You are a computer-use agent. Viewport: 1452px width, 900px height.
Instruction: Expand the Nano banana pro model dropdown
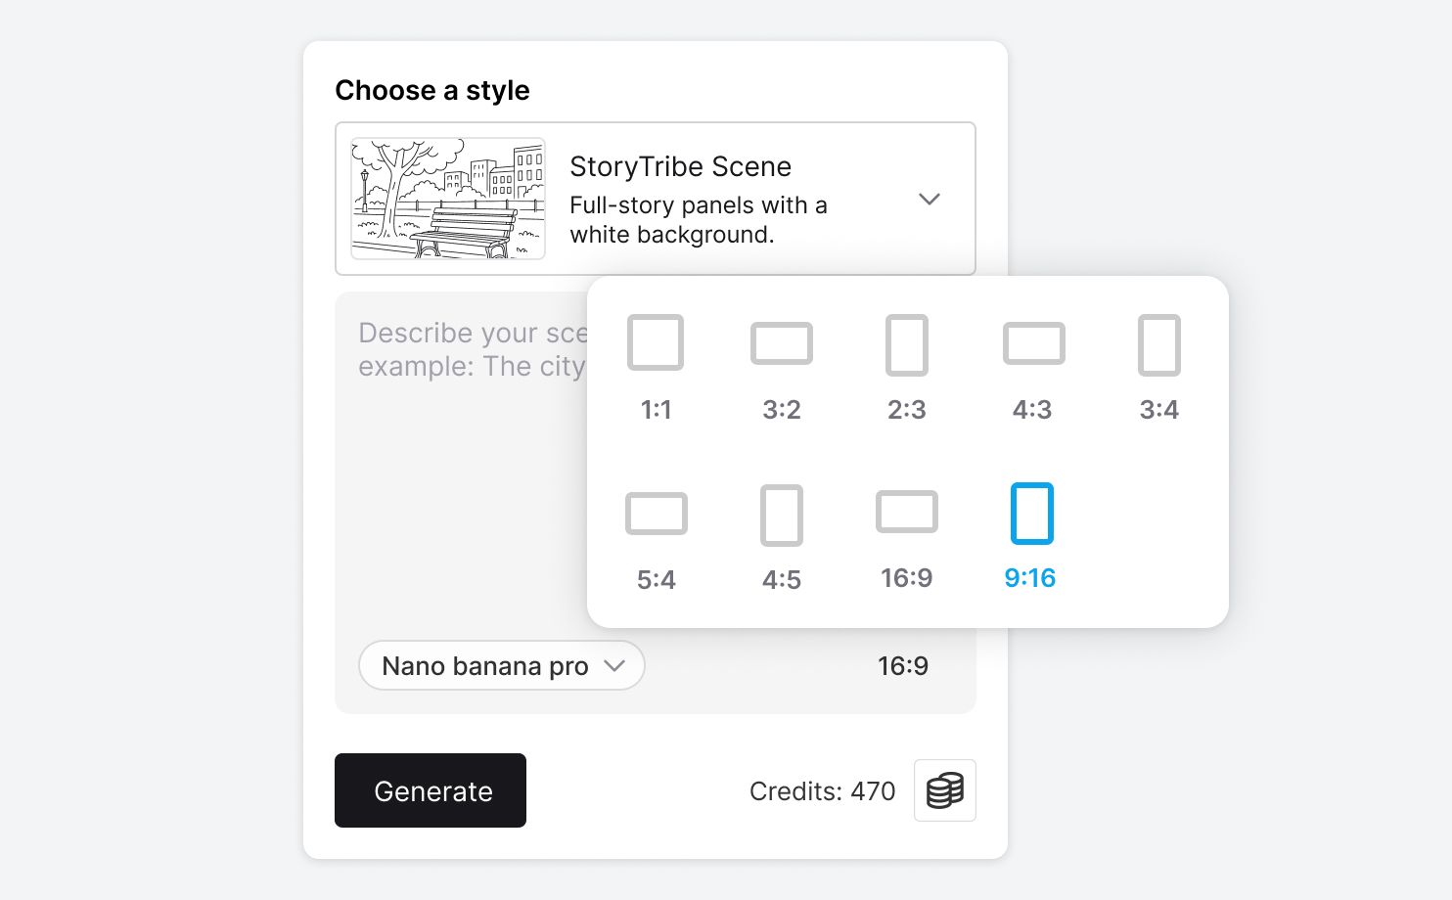501,665
